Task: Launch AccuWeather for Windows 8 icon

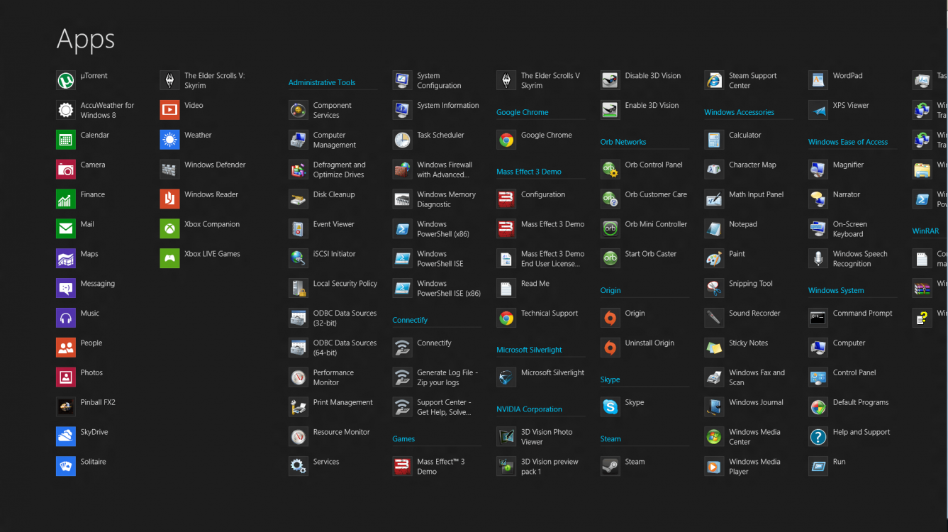Action: click(66, 111)
